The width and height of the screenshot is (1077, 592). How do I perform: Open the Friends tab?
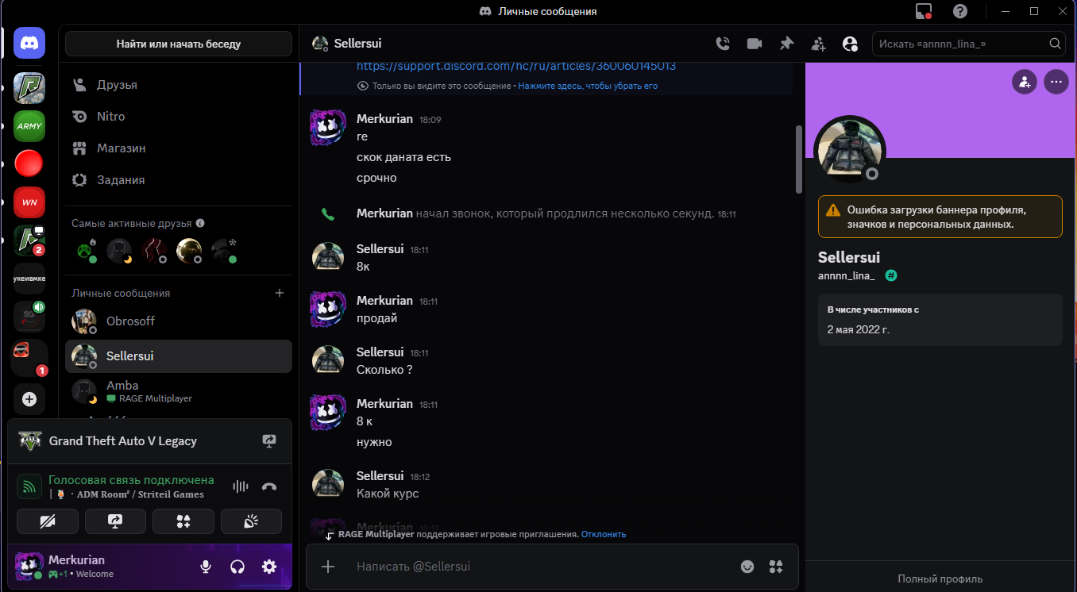(117, 85)
